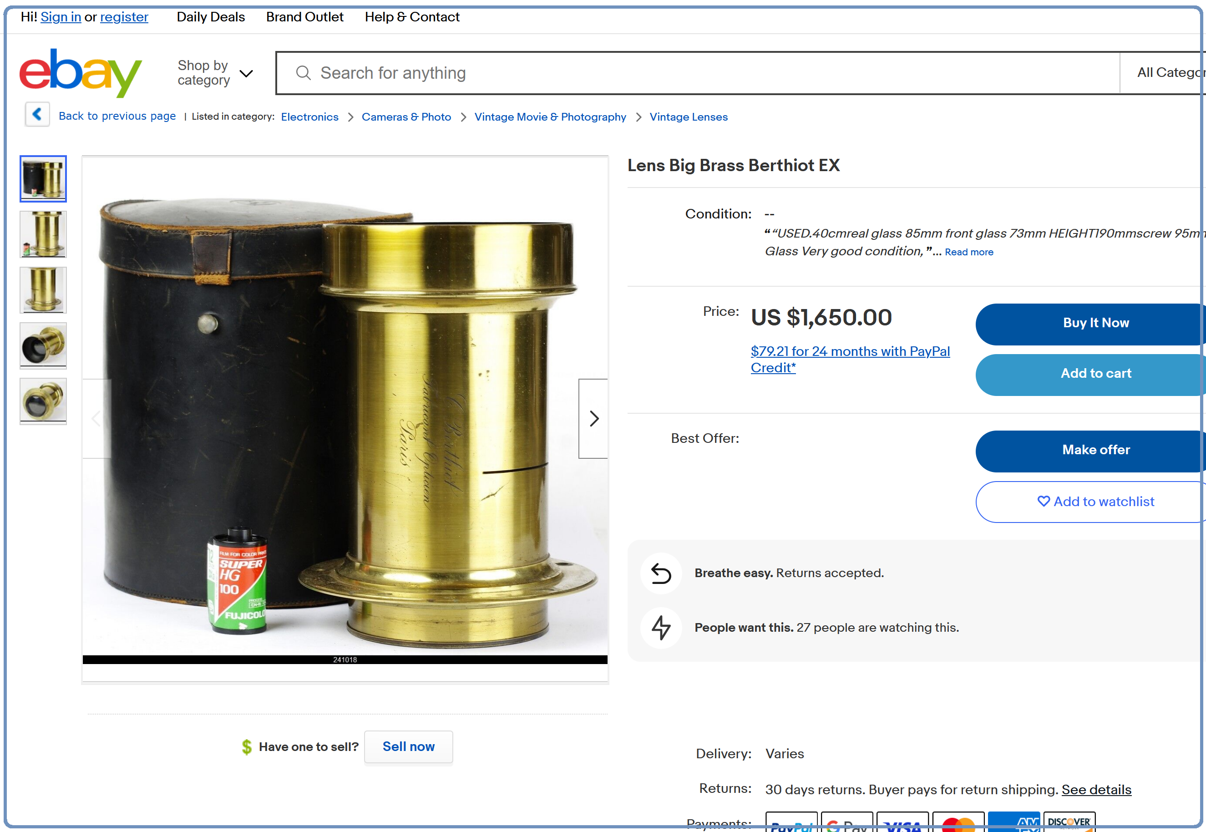Image resolution: width=1206 pixels, height=832 pixels.
Task: Select the second thumbnail of upright lens
Action: click(x=43, y=234)
